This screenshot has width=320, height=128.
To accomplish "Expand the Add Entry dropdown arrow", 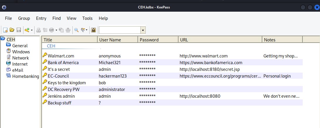I will point(32,30).
